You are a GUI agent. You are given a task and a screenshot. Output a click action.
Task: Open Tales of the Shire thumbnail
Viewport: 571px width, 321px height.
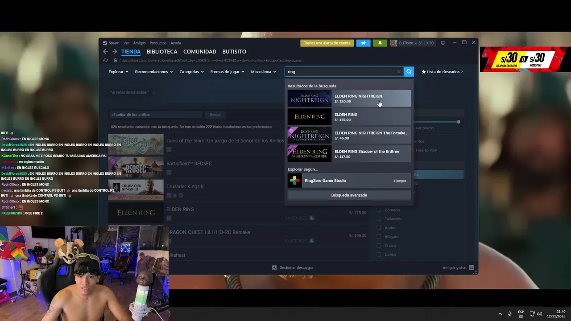pyautogui.click(x=136, y=144)
